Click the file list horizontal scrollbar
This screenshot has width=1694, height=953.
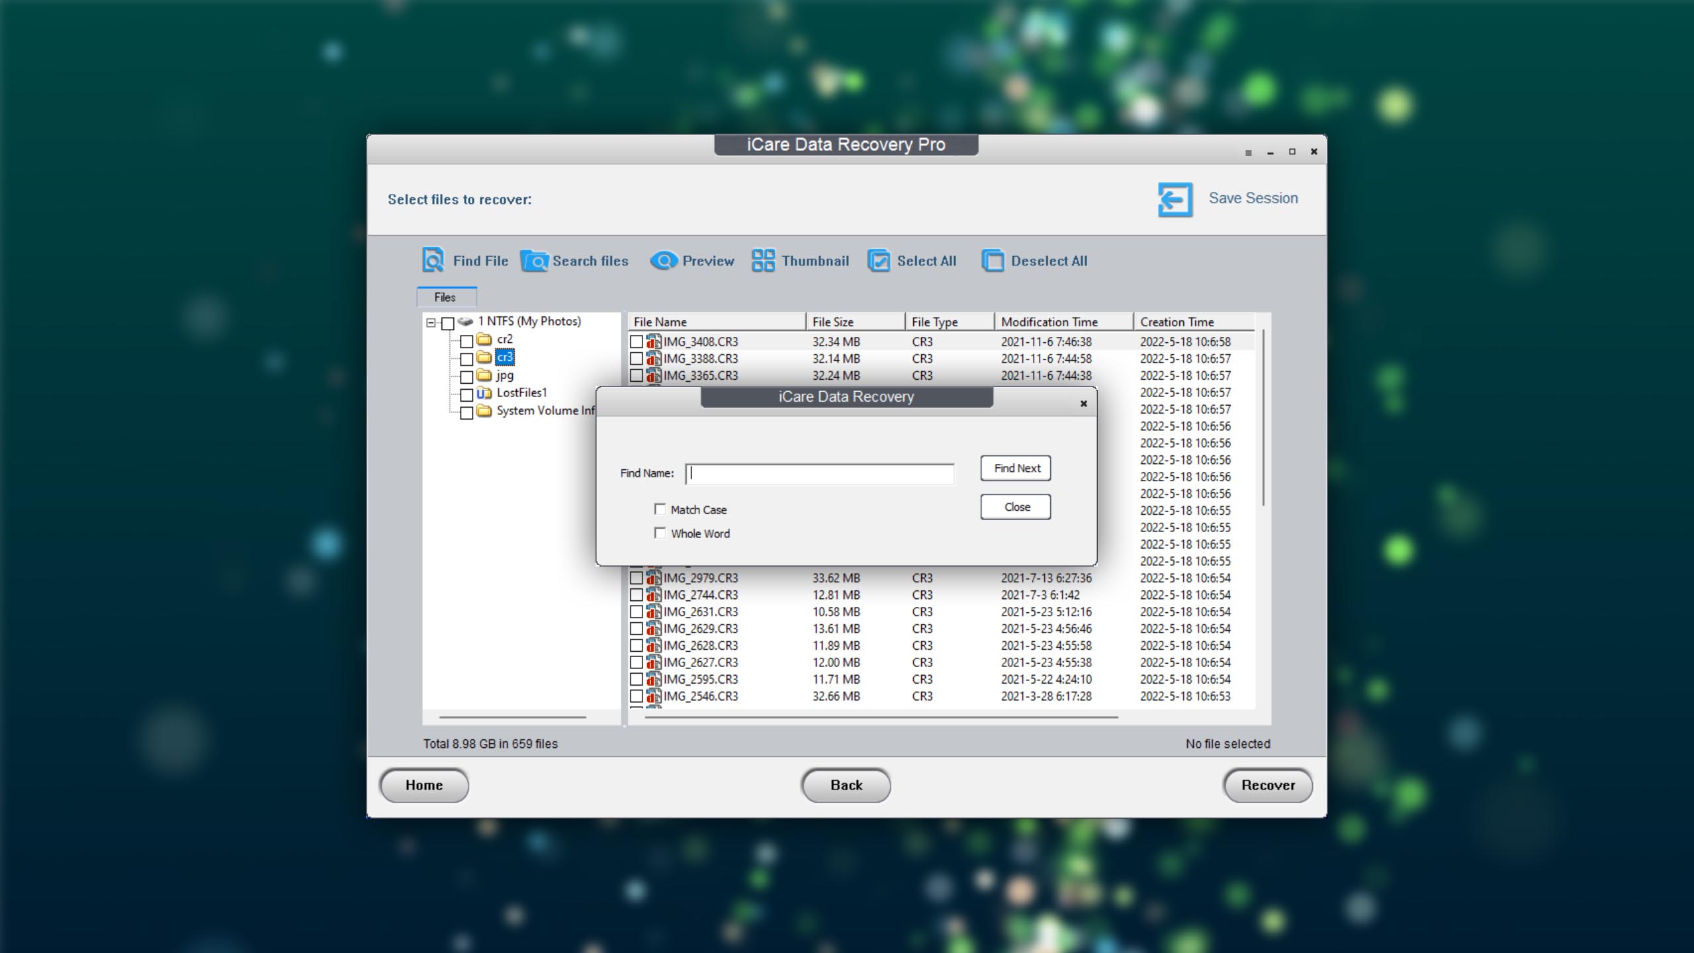tap(881, 717)
